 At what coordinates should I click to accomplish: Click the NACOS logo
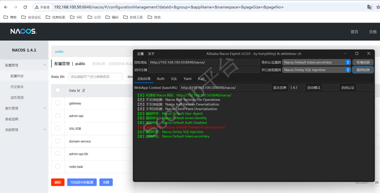[x=23, y=31]
